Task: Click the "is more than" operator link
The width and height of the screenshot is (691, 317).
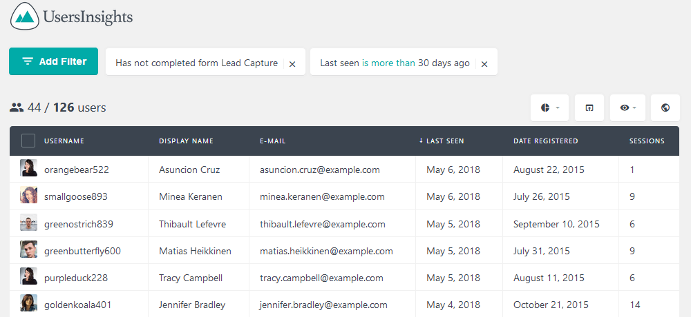Action: [388, 63]
